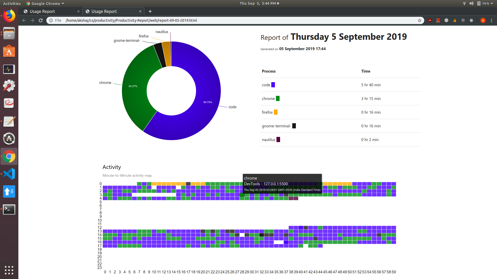The image size is (497, 279).
Task: Click the uBlock Origin extension icon
Action: [x=430, y=20]
